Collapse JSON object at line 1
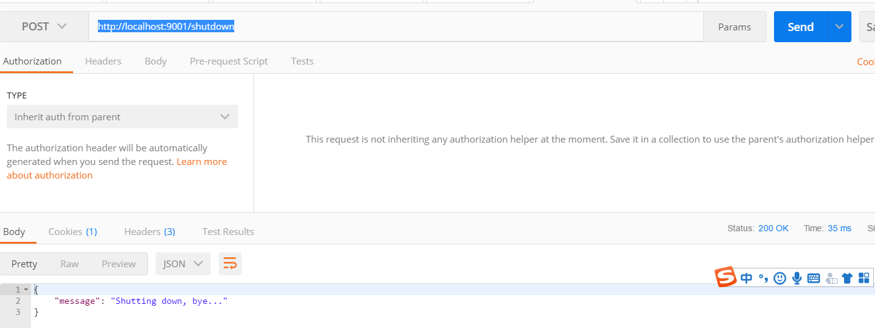Screen dimensions: 875x328 [x=26, y=290]
